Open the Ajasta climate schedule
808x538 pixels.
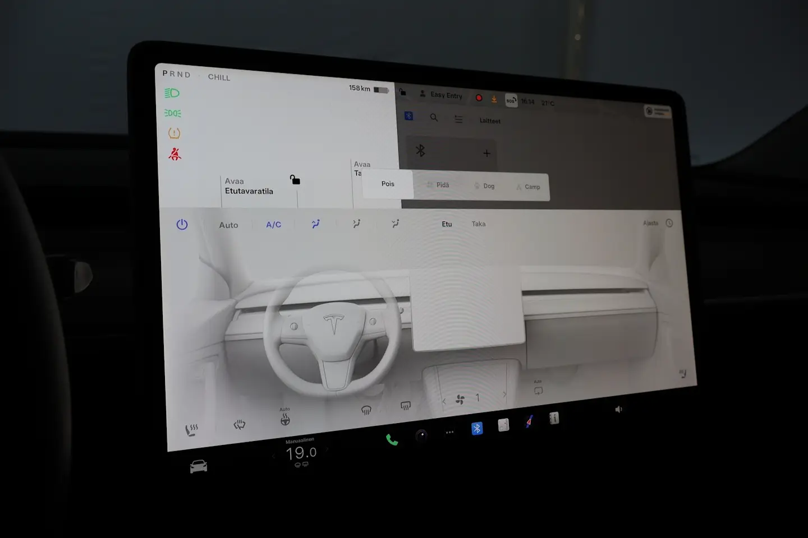tap(650, 223)
